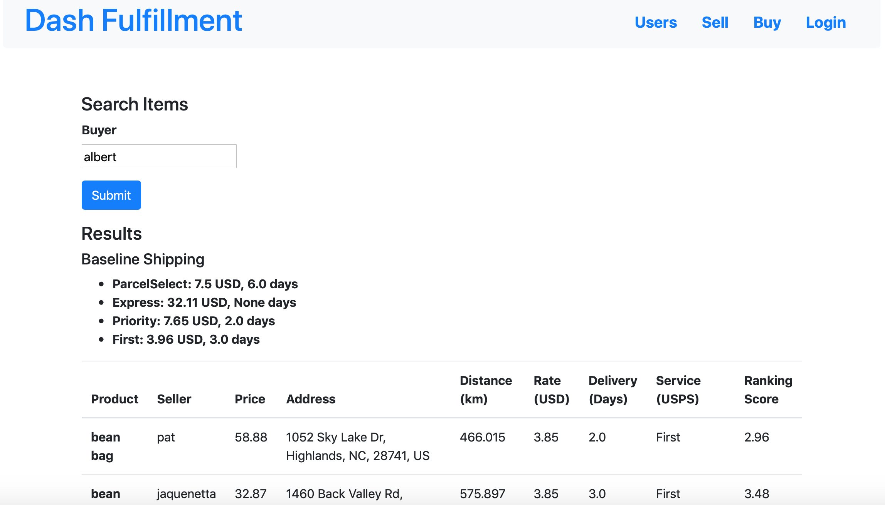The height and width of the screenshot is (505, 885).
Task: Click the Service (USPS) column header
Action: coord(678,390)
